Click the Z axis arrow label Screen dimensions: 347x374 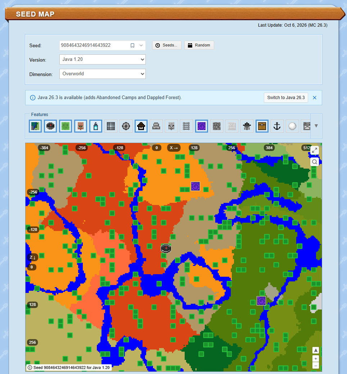(32, 258)
